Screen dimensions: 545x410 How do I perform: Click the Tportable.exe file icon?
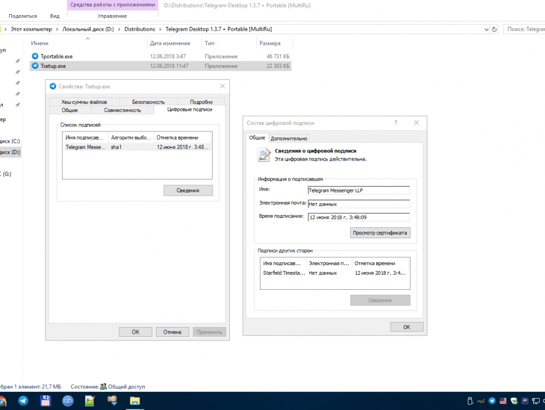(35, 56)
